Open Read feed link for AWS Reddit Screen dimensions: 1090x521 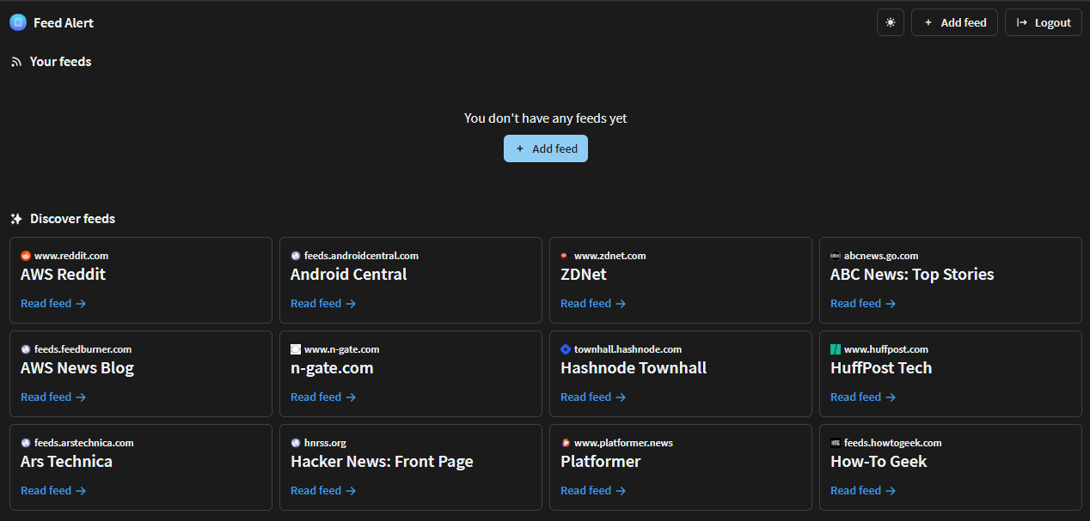53,304
